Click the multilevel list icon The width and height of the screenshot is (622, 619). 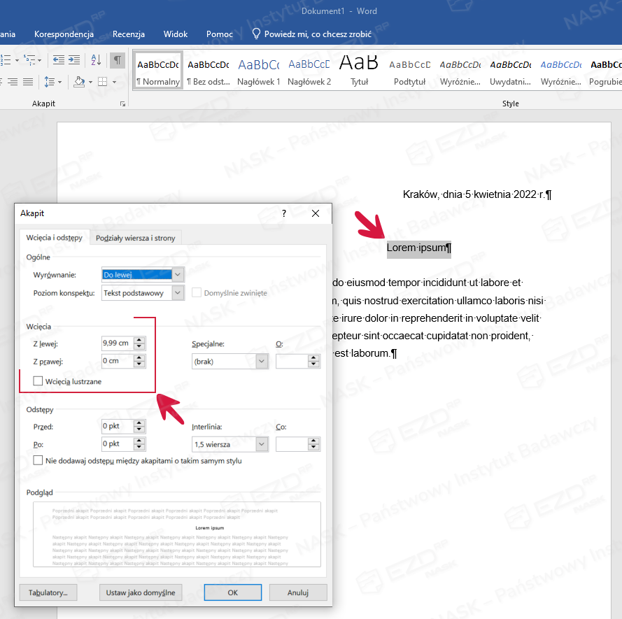(x=29, y=60)
